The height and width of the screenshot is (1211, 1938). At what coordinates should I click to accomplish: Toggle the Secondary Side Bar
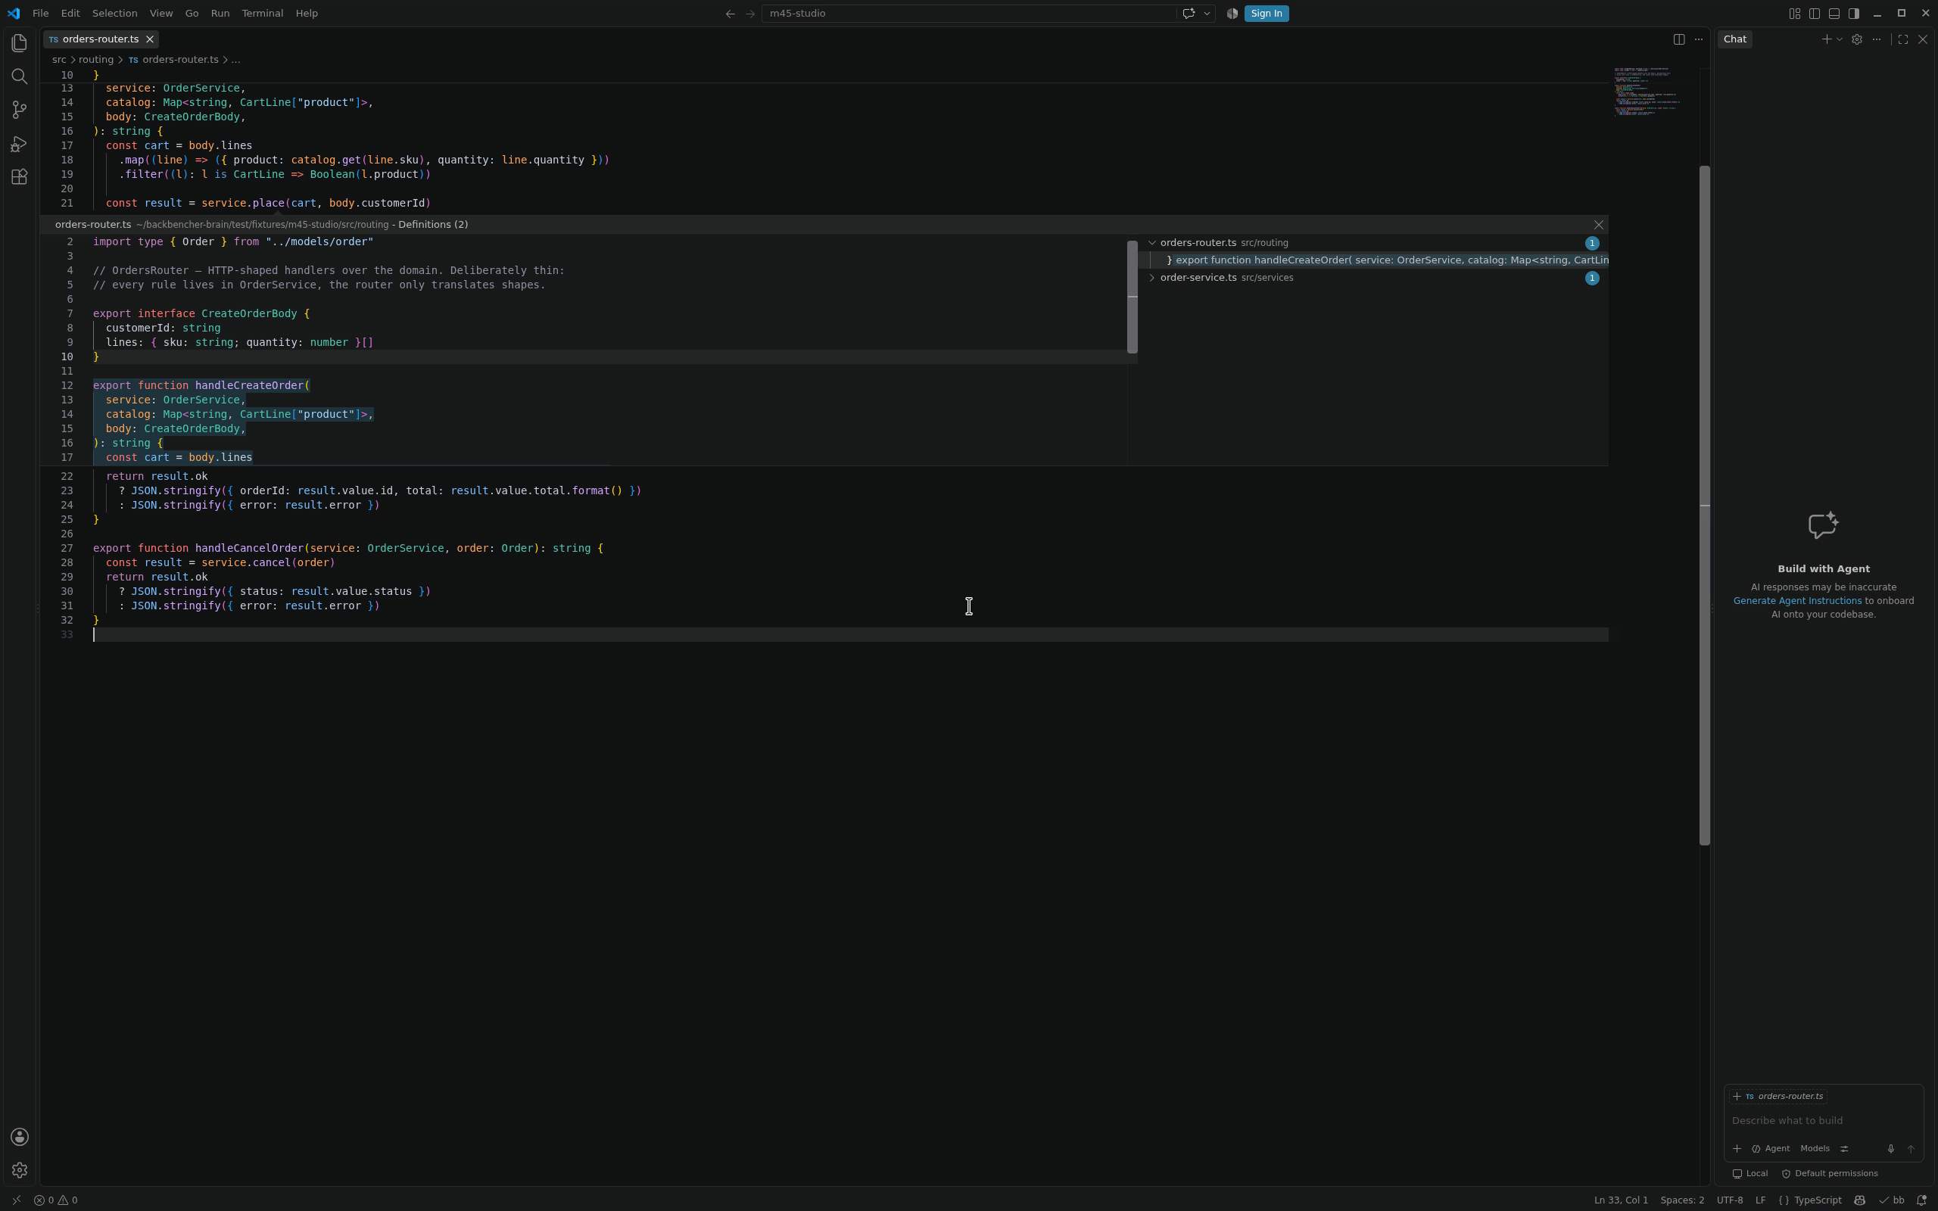(1854, 14)
